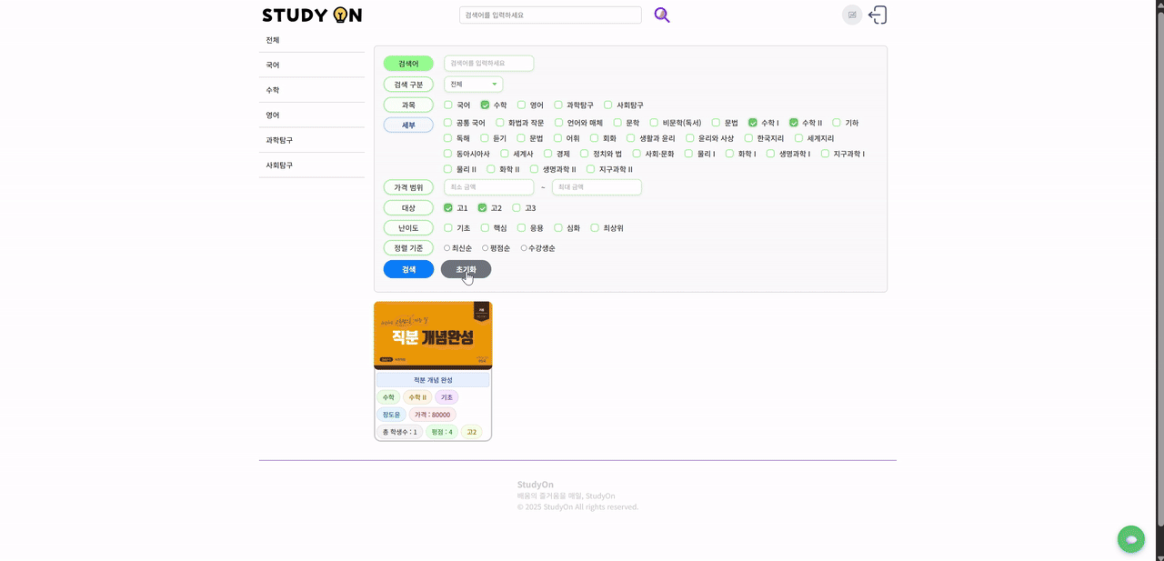Screen dimensions: 1164x561
Task: Check the 어휘 checkbox
Action: (558, 138)
